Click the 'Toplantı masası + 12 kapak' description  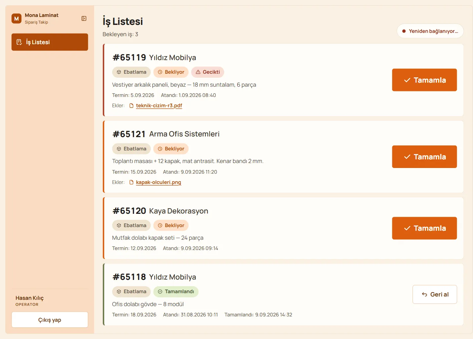tap(188, 161)
